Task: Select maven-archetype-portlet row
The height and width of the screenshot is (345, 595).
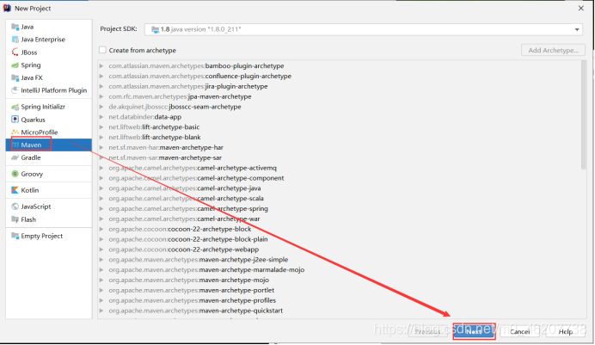Action: click(341, 290)
